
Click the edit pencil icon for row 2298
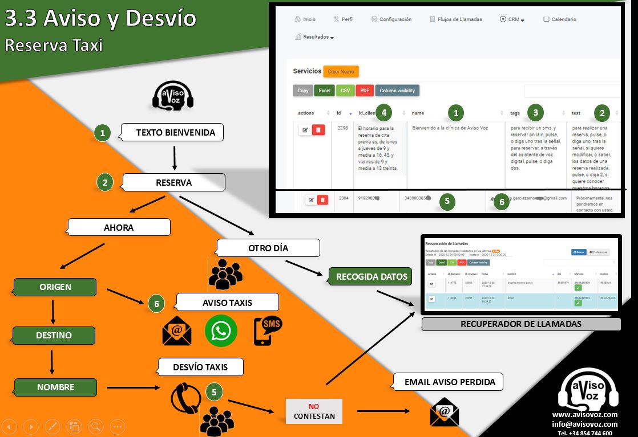[x=305, y=130]
